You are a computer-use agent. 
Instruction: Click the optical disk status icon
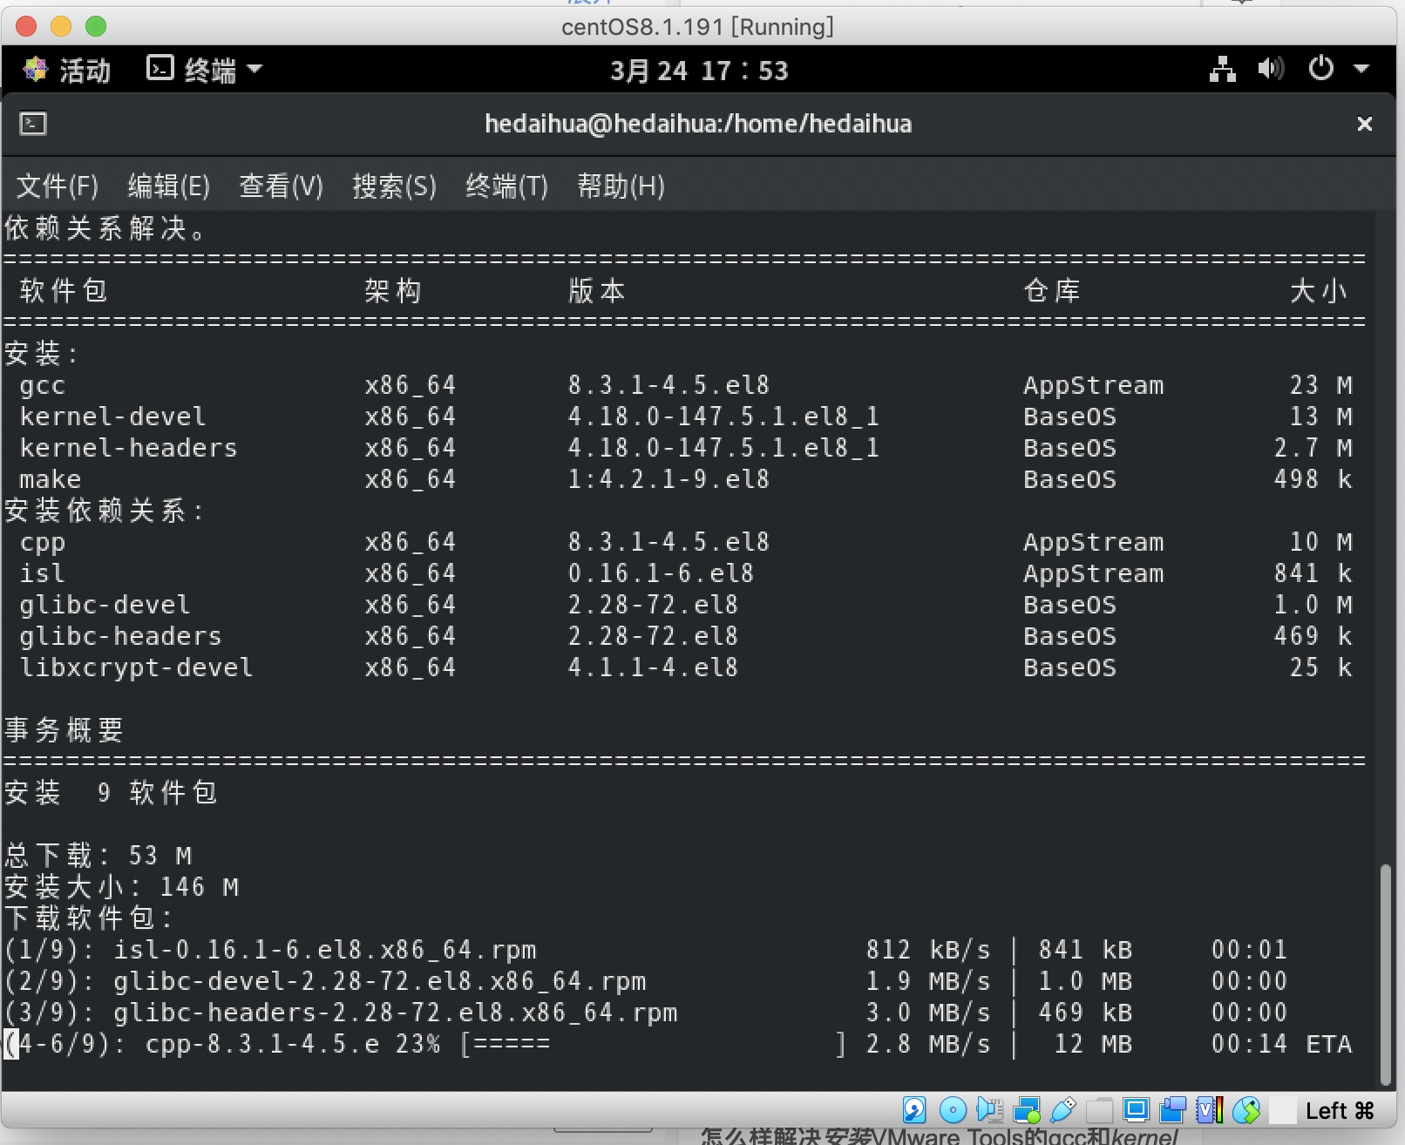953,1109
